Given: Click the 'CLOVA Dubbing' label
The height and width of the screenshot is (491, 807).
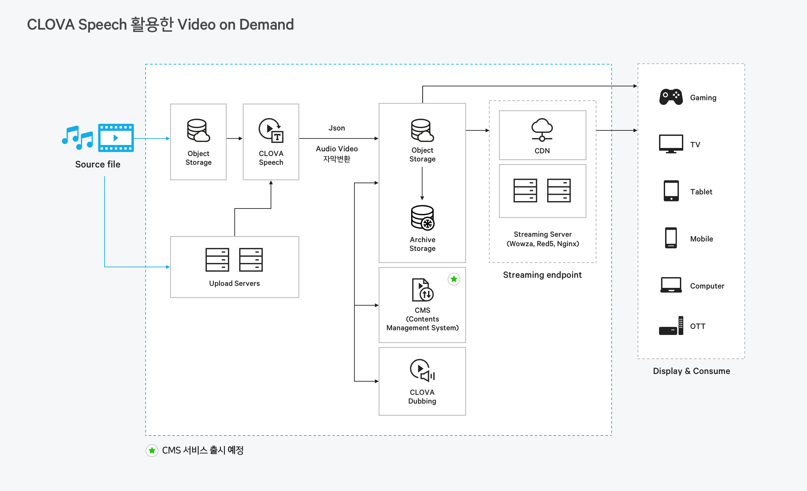Looking at the screenshot, I should coord(422,397).
